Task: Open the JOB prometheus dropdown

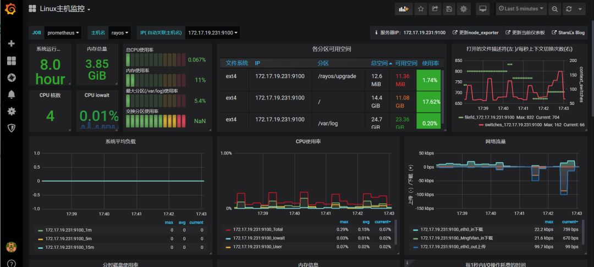Action: 63,33
